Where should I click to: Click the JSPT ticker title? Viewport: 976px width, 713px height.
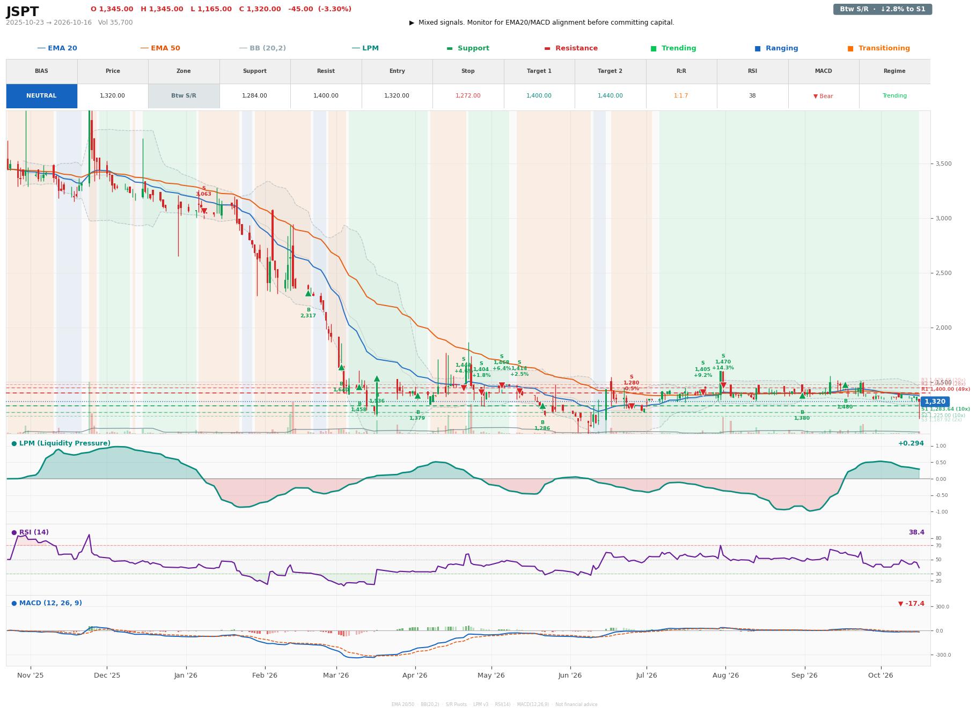point(23,12)
